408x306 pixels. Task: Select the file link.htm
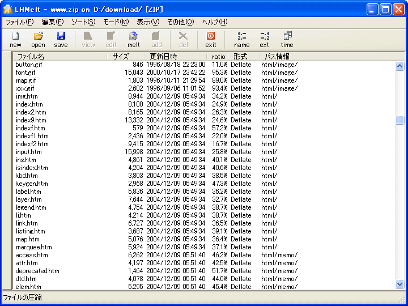[x=27, y=223]
